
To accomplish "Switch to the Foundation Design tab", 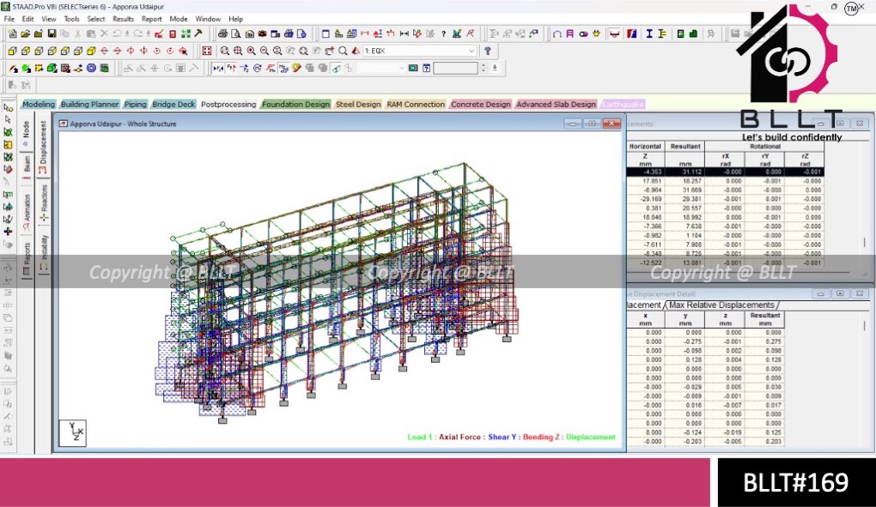I will 295,105.
